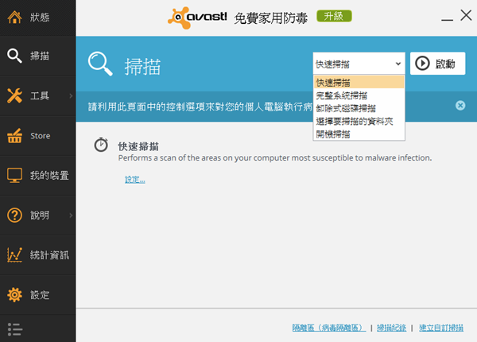This screenshot has width=477, height=342.
Task: Click the green 升級 upgrade button
Action: pyautogui.click(x=334, y=16)
